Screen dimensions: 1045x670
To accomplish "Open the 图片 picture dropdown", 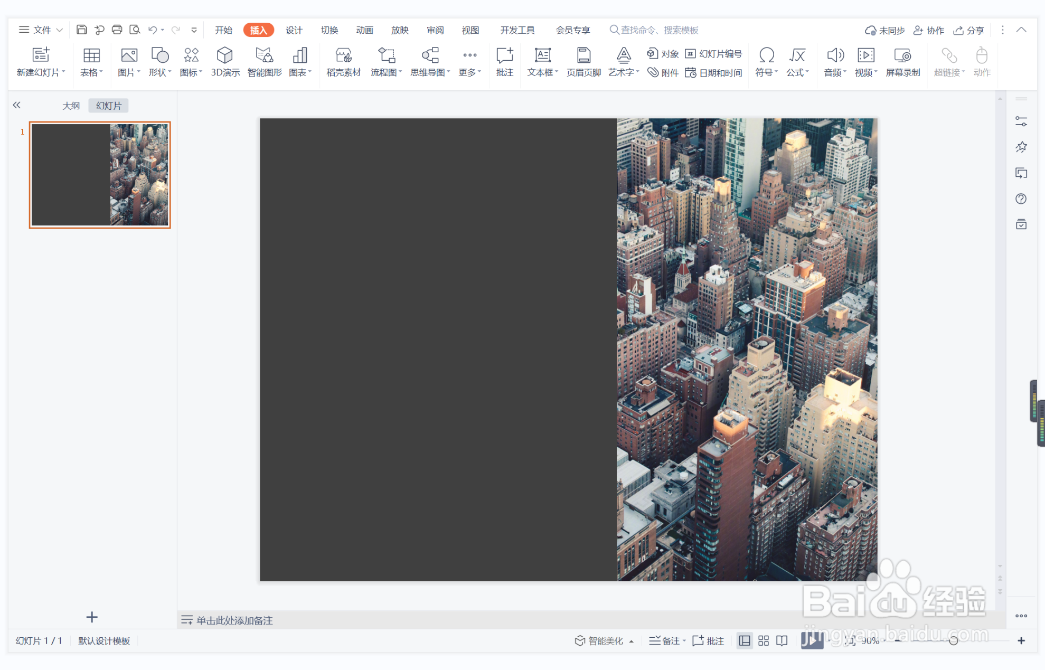I will coord(138,72).
